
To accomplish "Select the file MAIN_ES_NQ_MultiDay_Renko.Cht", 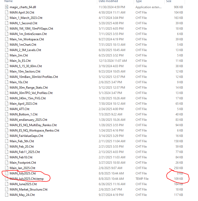I will [x=33, y=125].
